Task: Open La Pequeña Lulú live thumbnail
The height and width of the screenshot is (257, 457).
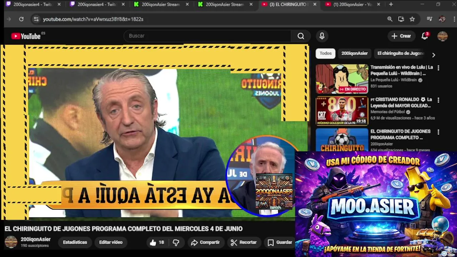Action: click(x=342, y=79)
